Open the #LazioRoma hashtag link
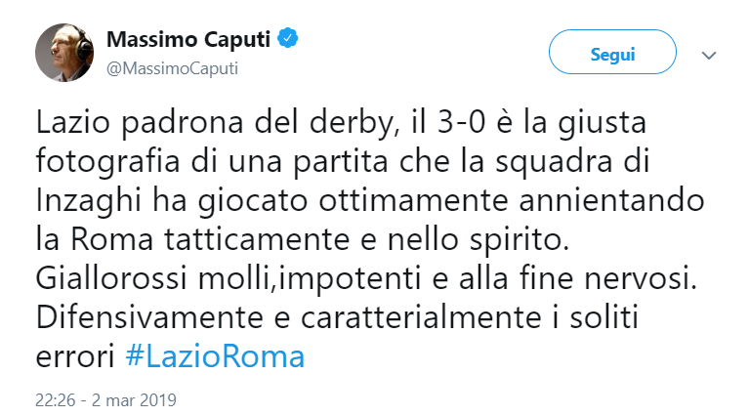Screen dimensions: 749x416 215,356
